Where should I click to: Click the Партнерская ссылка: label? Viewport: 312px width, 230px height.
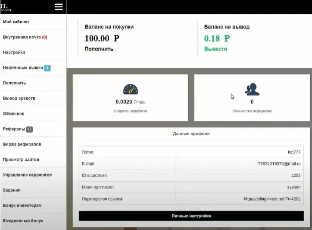103,199
